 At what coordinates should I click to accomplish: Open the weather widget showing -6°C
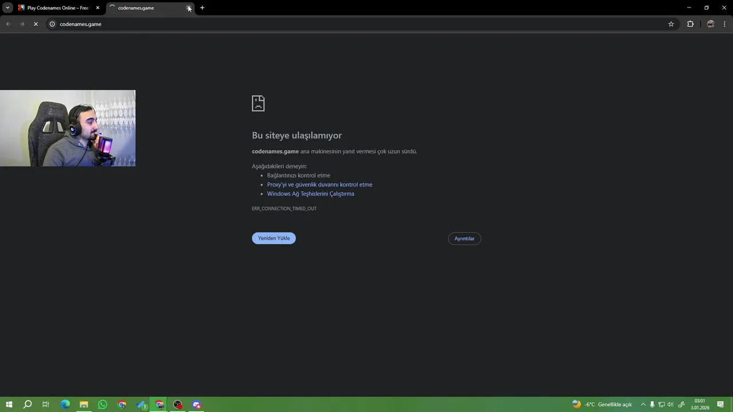(x=602, y=405)
